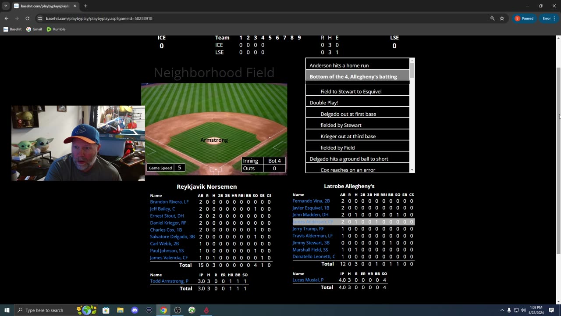
Task: Open Javier Esquivel, 1B player link
Action: click(x=311, y=208)
